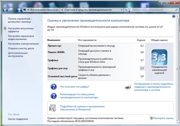180x126 pixels.
Task: Minimize the window
Action: click(162, 3)
